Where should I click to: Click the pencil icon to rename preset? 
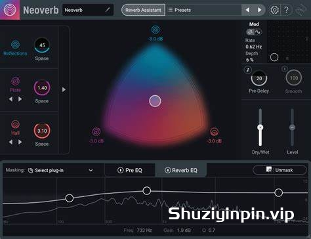108,10
